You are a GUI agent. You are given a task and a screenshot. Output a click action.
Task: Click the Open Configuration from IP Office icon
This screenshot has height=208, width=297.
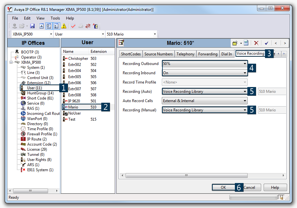pyautogui.click(x=15, y=26)
